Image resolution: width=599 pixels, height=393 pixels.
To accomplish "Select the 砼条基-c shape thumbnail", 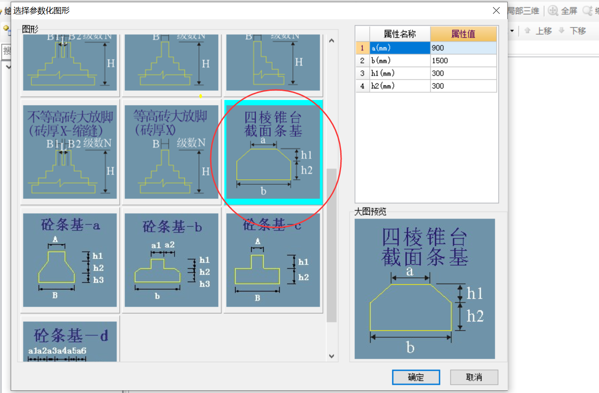I will (273, 260).
